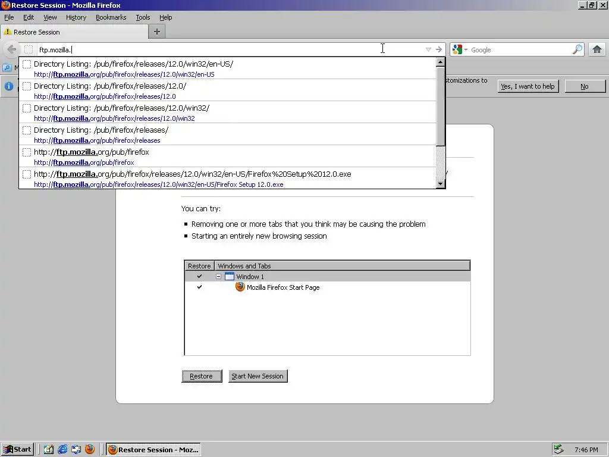This screenshot has width=609, height=457.
Task: Open a new tab with plus button
Action: (x=157, y=32)
